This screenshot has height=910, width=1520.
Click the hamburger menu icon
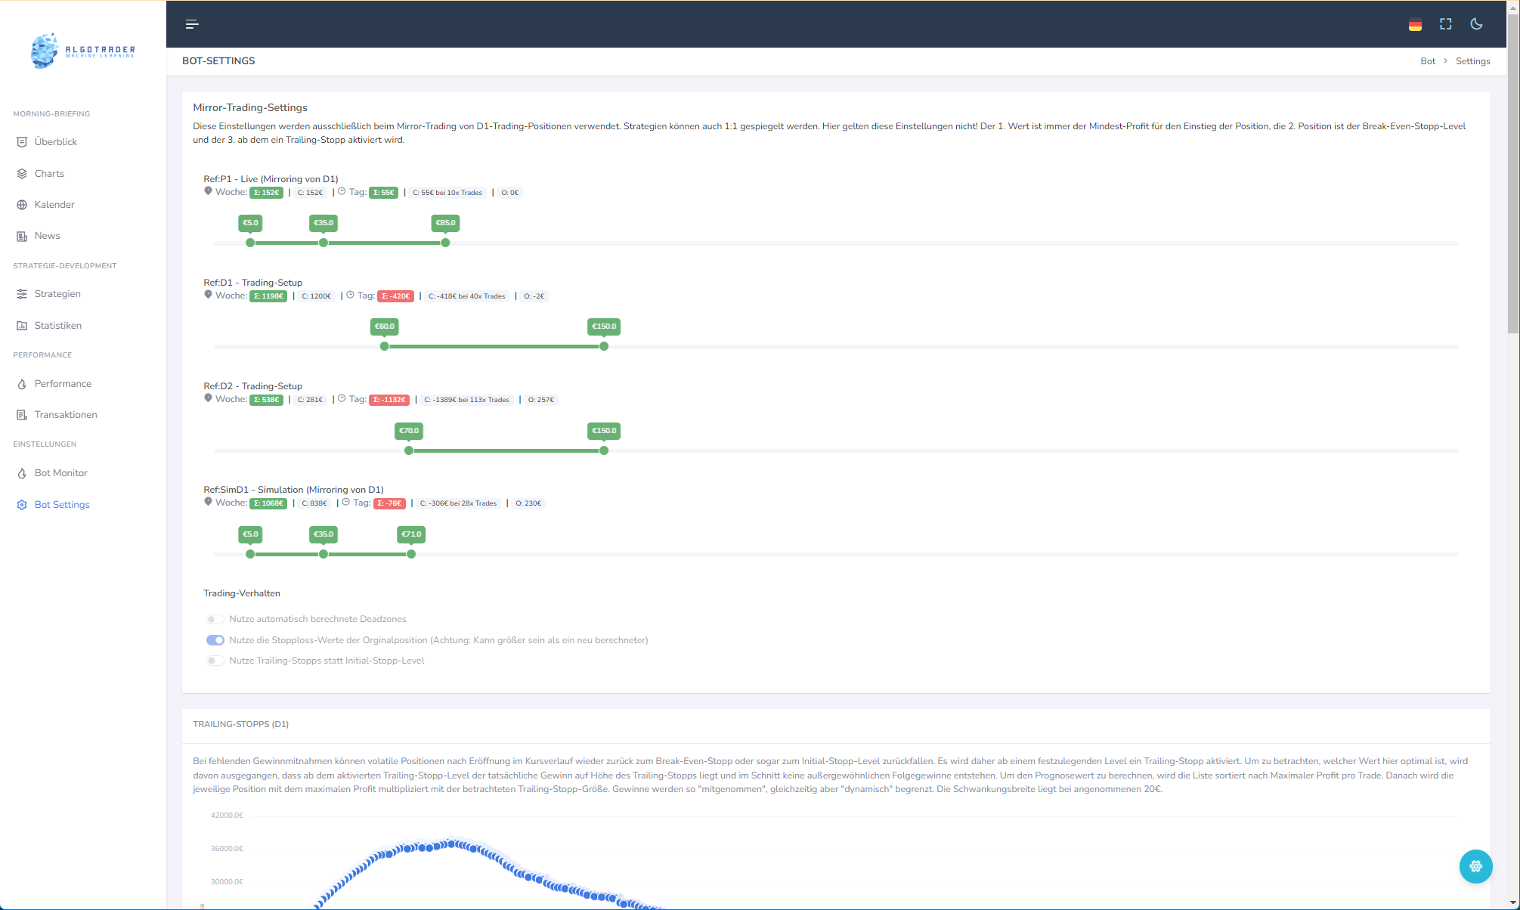(x=192, y=24)
